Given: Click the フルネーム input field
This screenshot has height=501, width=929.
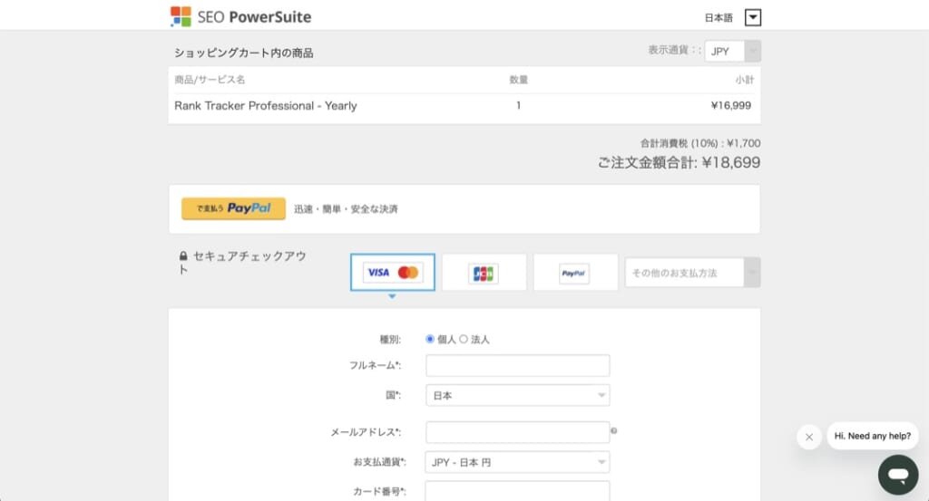Looking at the screenshot, I should (517, 365).
